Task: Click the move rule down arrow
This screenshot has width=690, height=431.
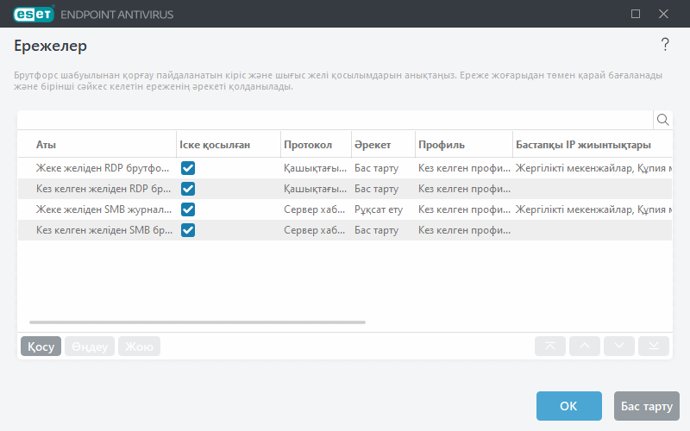Action: click(x=619, y=347)
